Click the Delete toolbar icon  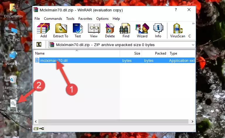click(110, 31)
